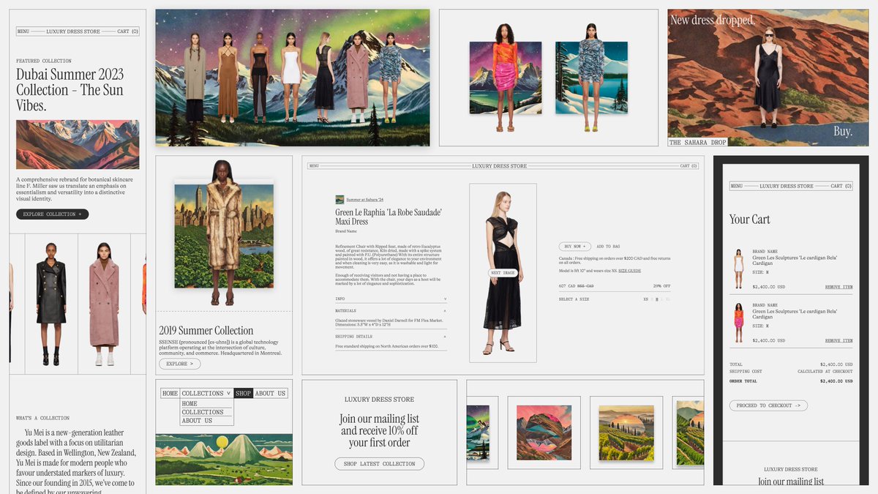Screen dimensions: 878x494
Task: Select the pink long coat product image
Action: [104, 304]
